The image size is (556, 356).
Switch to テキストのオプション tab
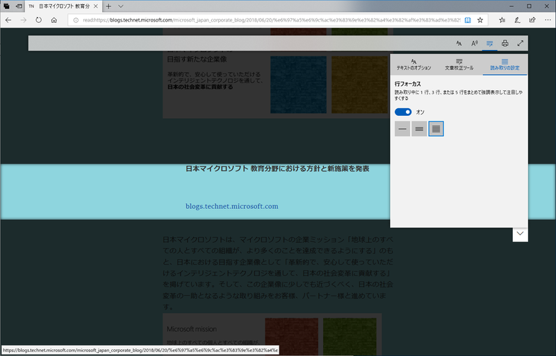(414, 65)
